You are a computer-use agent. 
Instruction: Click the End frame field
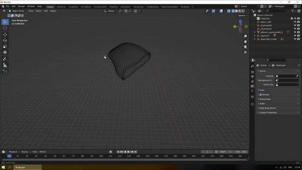point(241,152)
